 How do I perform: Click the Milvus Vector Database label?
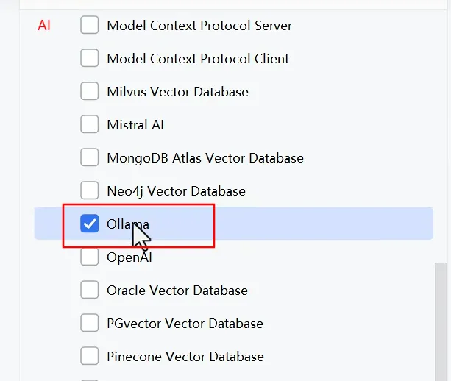click(177, 92)
